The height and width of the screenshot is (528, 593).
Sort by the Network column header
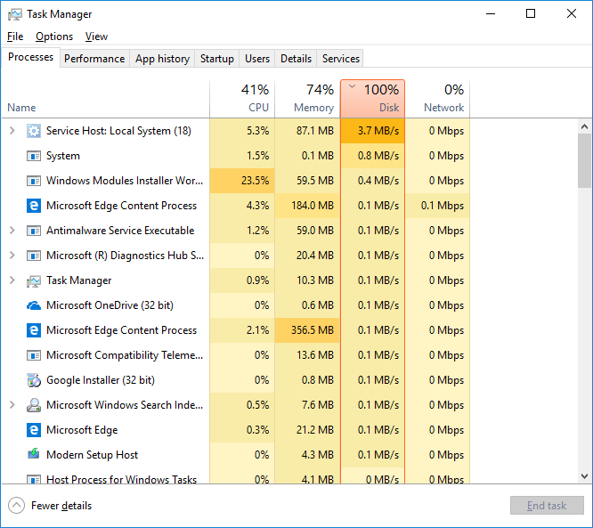[437, 99]
